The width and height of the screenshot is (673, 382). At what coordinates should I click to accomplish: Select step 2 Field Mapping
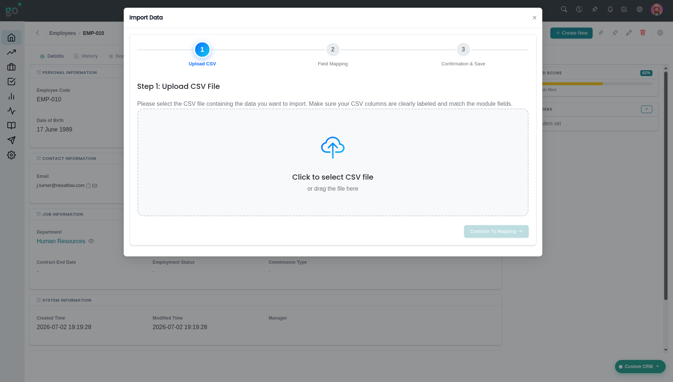coord(333,50)
